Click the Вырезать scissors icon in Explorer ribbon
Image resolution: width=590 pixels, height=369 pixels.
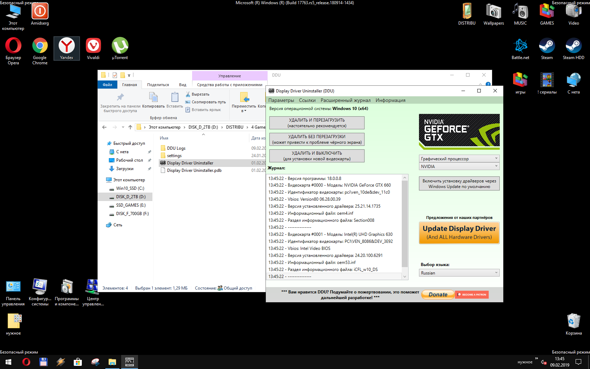[188, 94]
